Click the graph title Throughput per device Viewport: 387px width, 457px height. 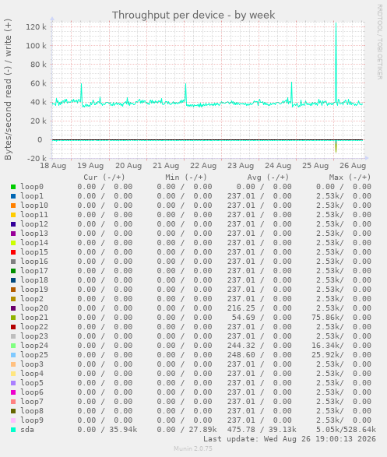(x=193, y=15)
